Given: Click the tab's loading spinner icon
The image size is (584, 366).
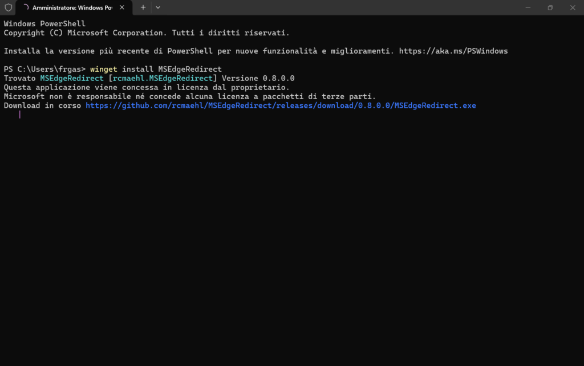Looking at the screenshot, I should 26,7.
